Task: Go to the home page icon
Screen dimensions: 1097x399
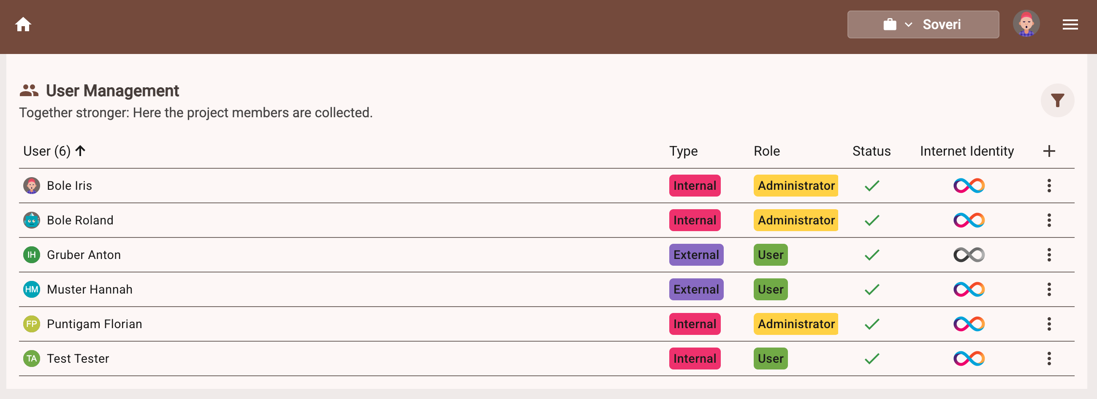Action: click(x=23, y=24)
